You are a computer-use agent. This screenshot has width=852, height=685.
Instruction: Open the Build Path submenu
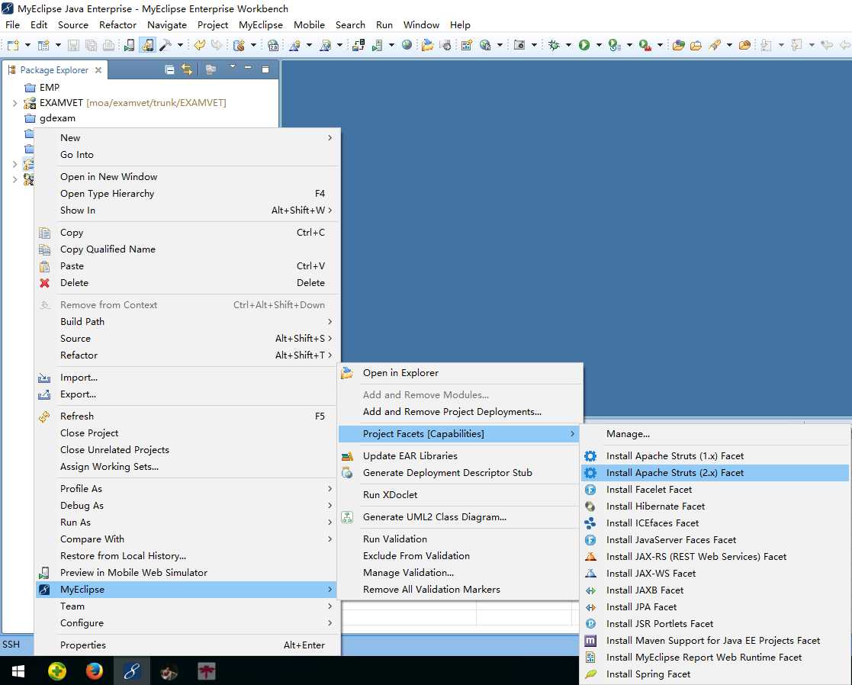click(187, 322)
